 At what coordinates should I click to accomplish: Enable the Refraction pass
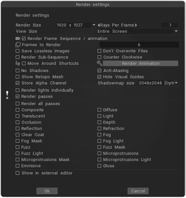point(100,128)
